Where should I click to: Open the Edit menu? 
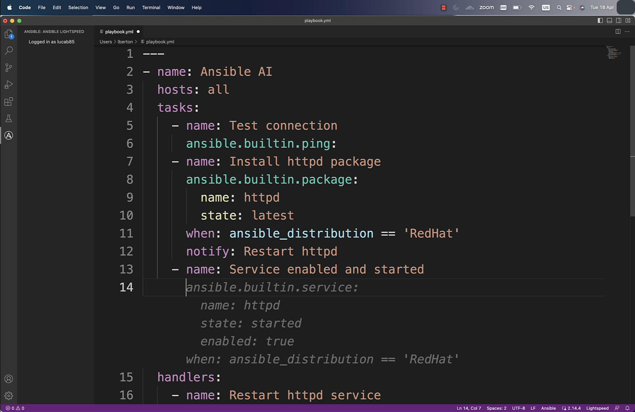pyautogui.click(x=57, y=8)
